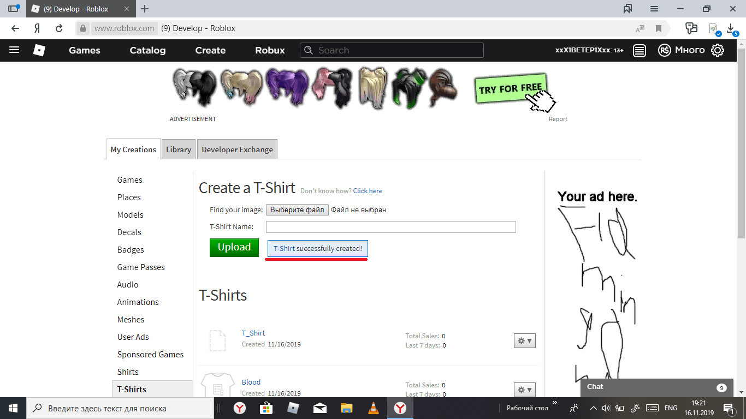Click the choose file button
This screenshot has height=419, width=746.
[297, 210]
